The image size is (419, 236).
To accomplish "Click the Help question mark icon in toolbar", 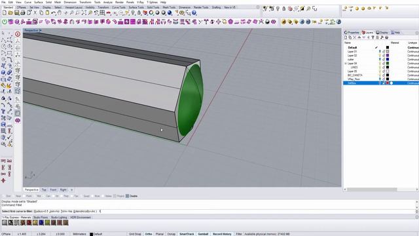I will click(x=194, y=13).
